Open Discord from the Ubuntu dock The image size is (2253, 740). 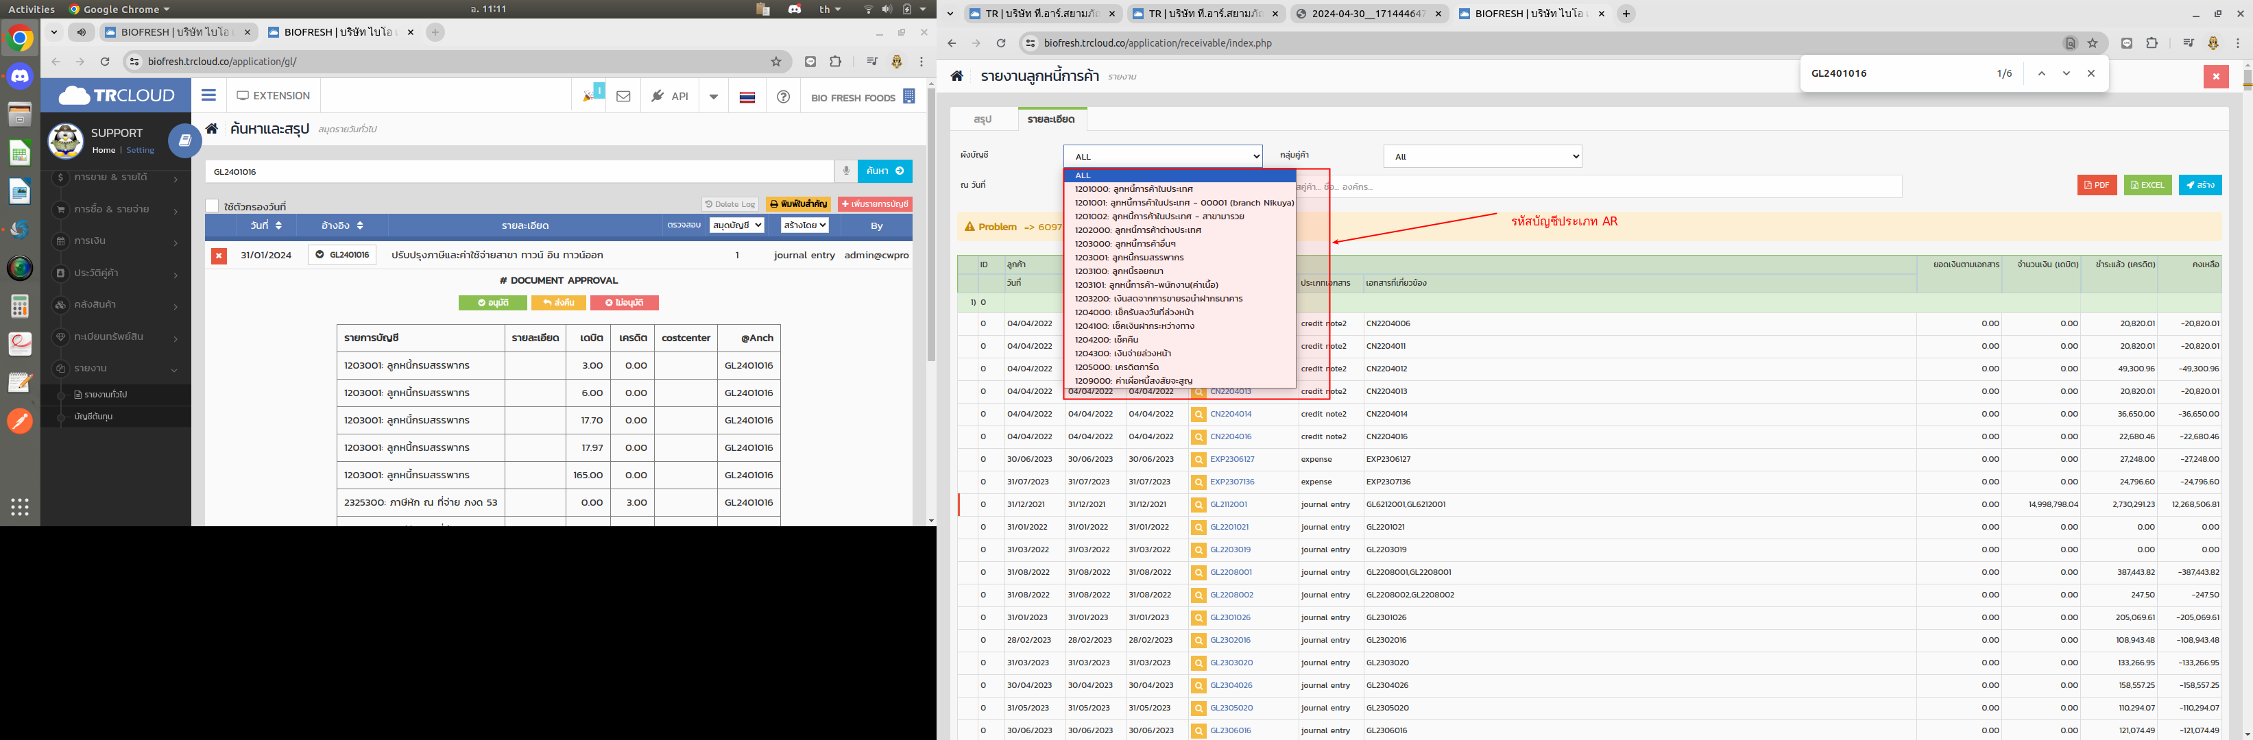(19, 77)
